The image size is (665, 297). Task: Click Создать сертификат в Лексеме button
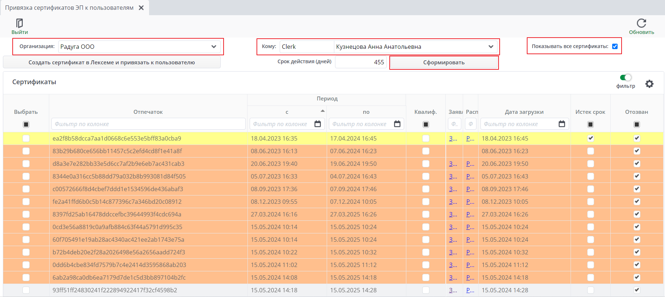tap(112, 62)
